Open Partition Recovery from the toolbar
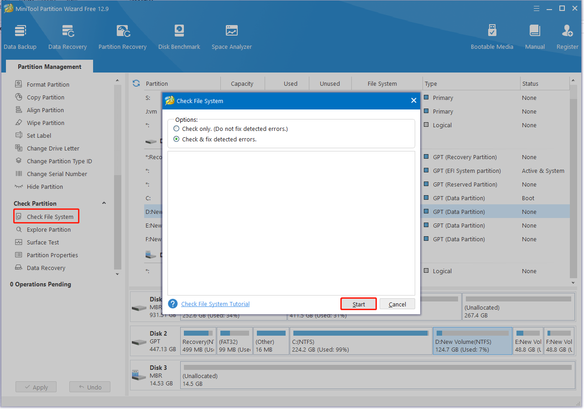Viewport: 584px width, 410px height. tap(122, 37)
